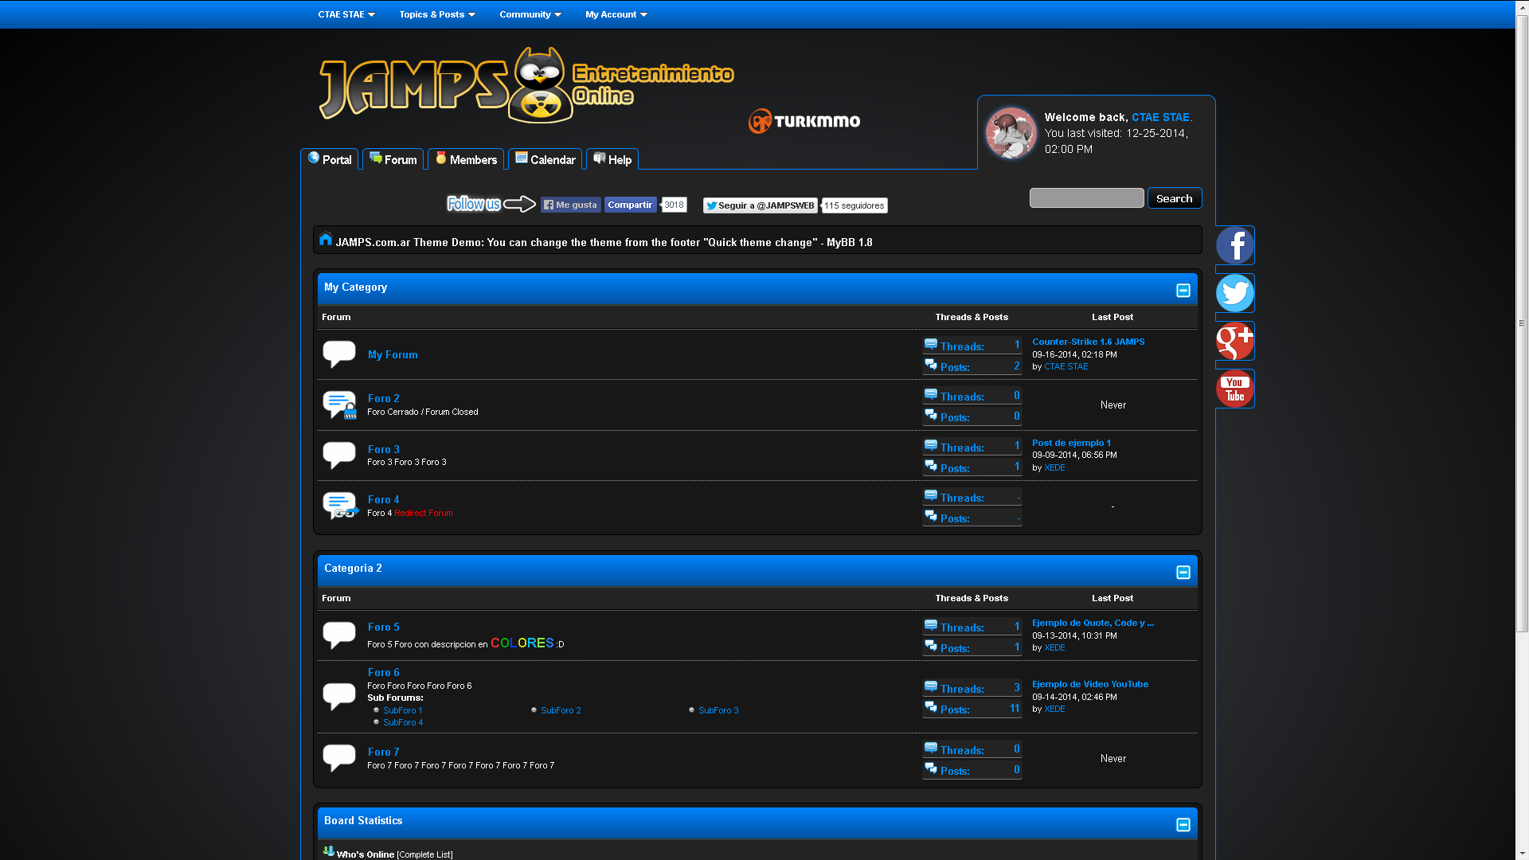Click the speech bubble icon for Foro 5
The image size is (1529, 860).
tap(338, 635)
